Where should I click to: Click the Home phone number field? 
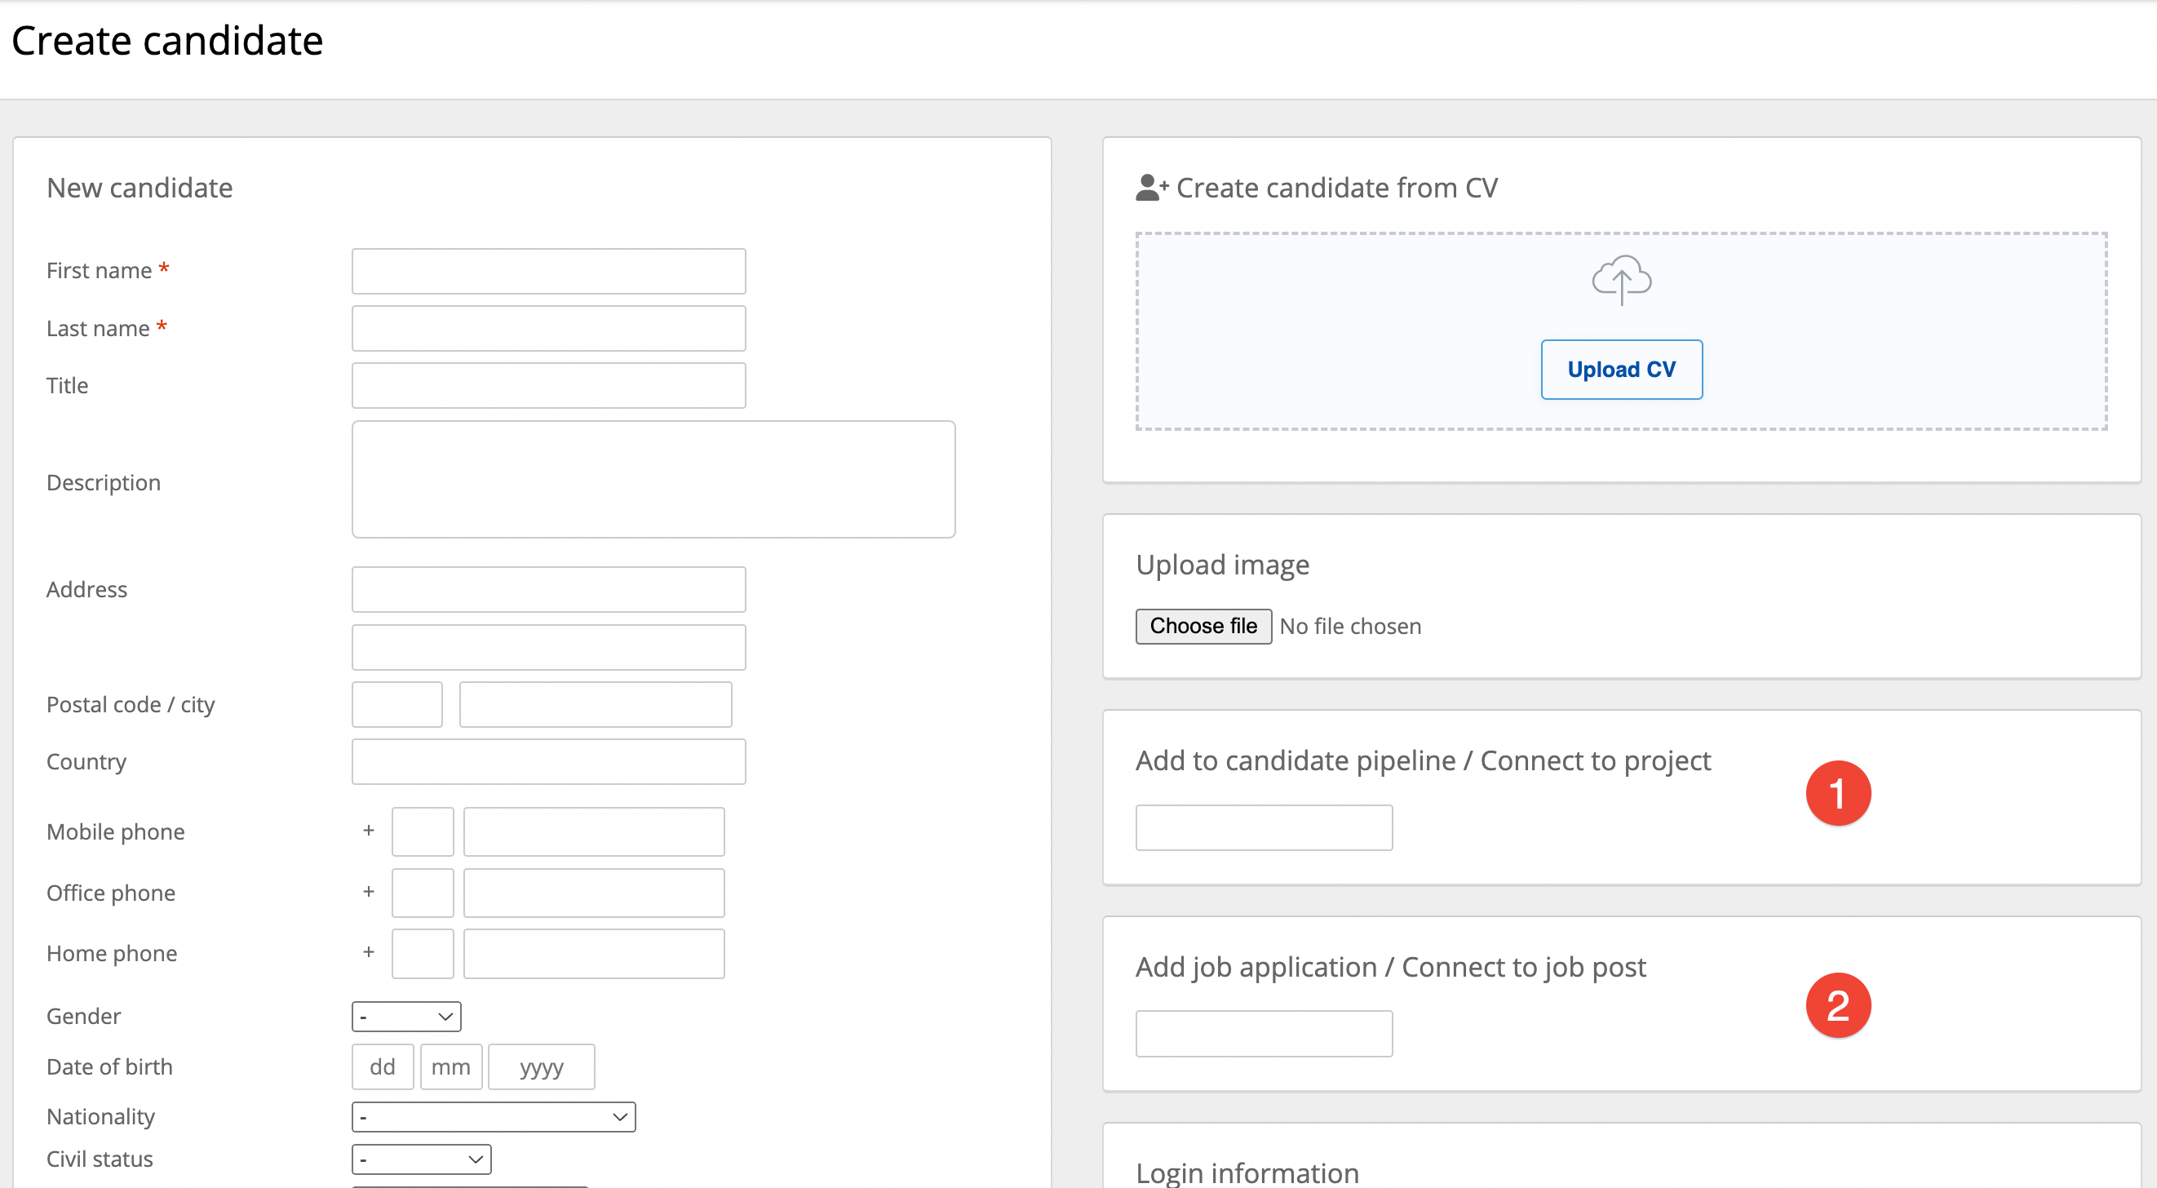point(594,954)
